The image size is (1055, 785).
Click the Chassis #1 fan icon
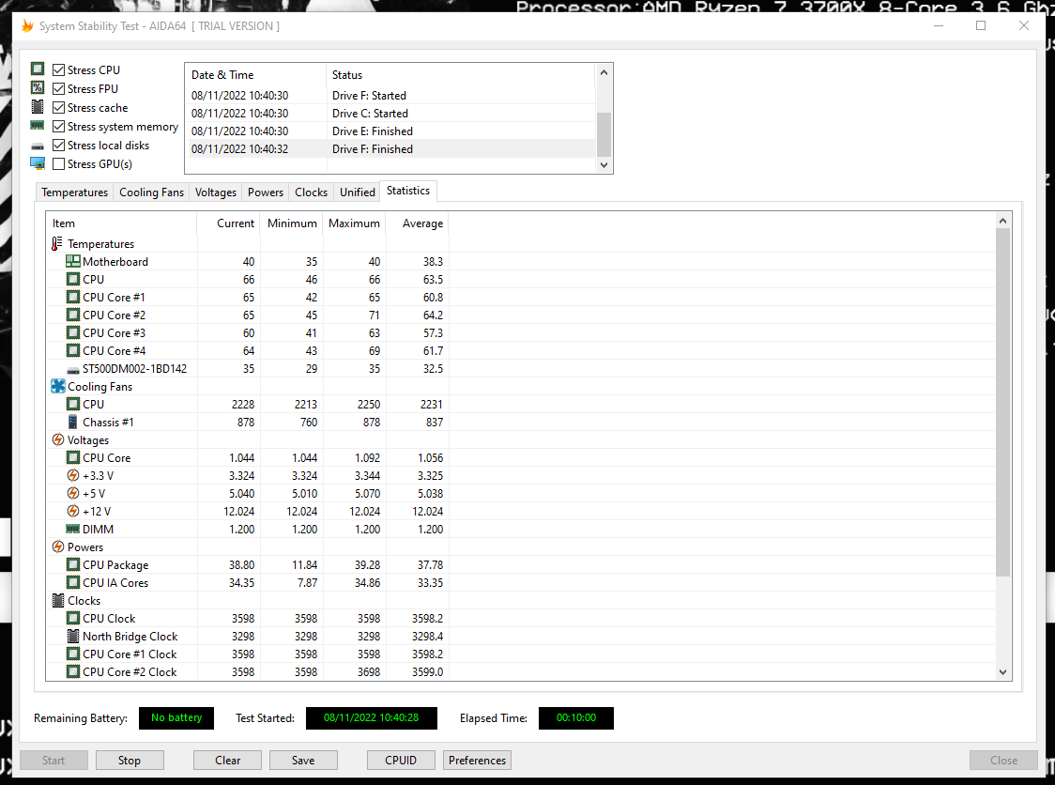click(x=72, y=422)
